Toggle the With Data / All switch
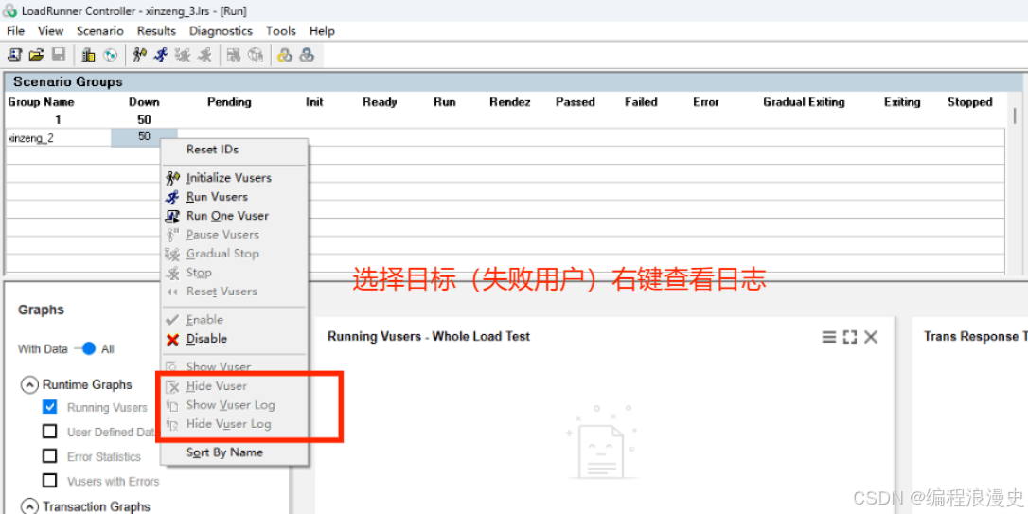 (x=84, y=348)
